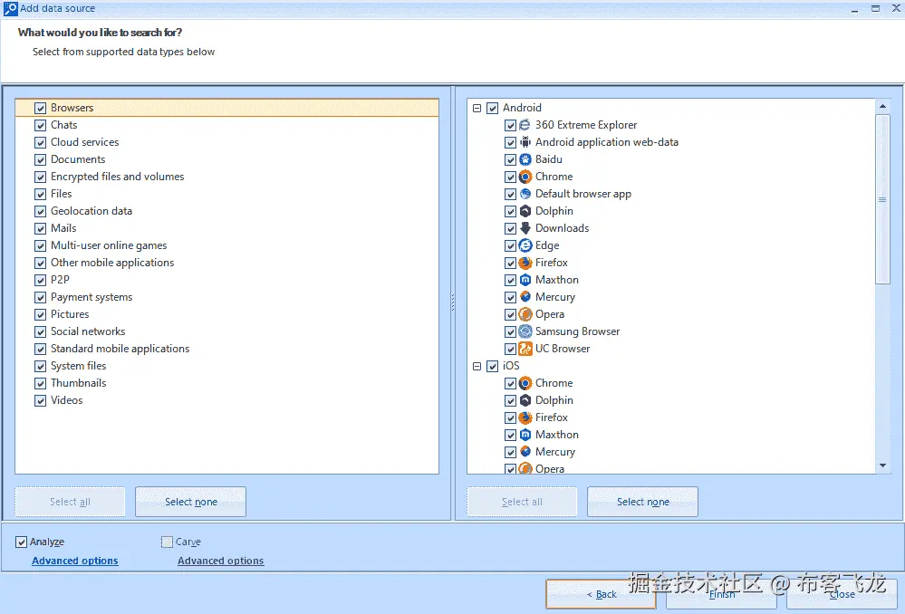Click the Edge browser icon
The image size is (905, 614).
(525, 245)
